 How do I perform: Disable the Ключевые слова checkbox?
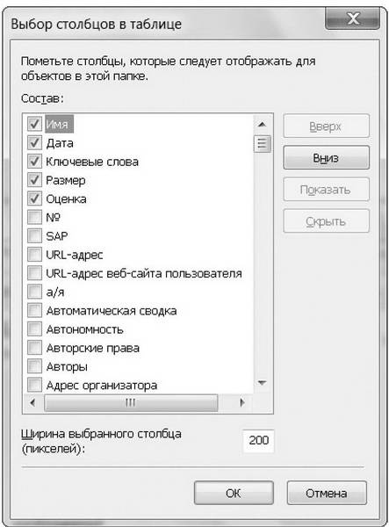coord(34,161)
